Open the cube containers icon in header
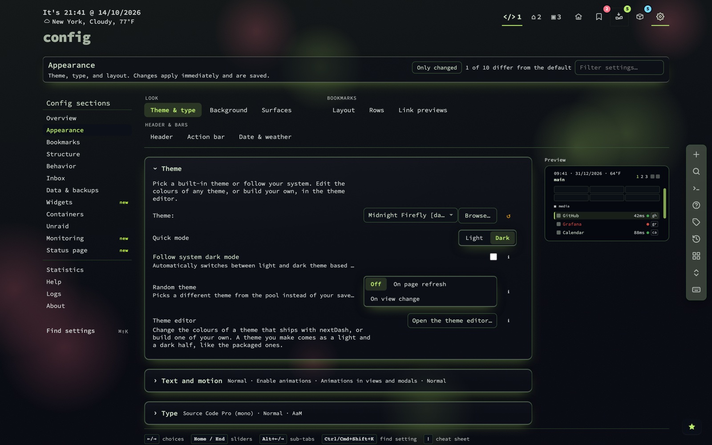Image resolution: width=712 pixels, height=445 pixels. point(639,17)
